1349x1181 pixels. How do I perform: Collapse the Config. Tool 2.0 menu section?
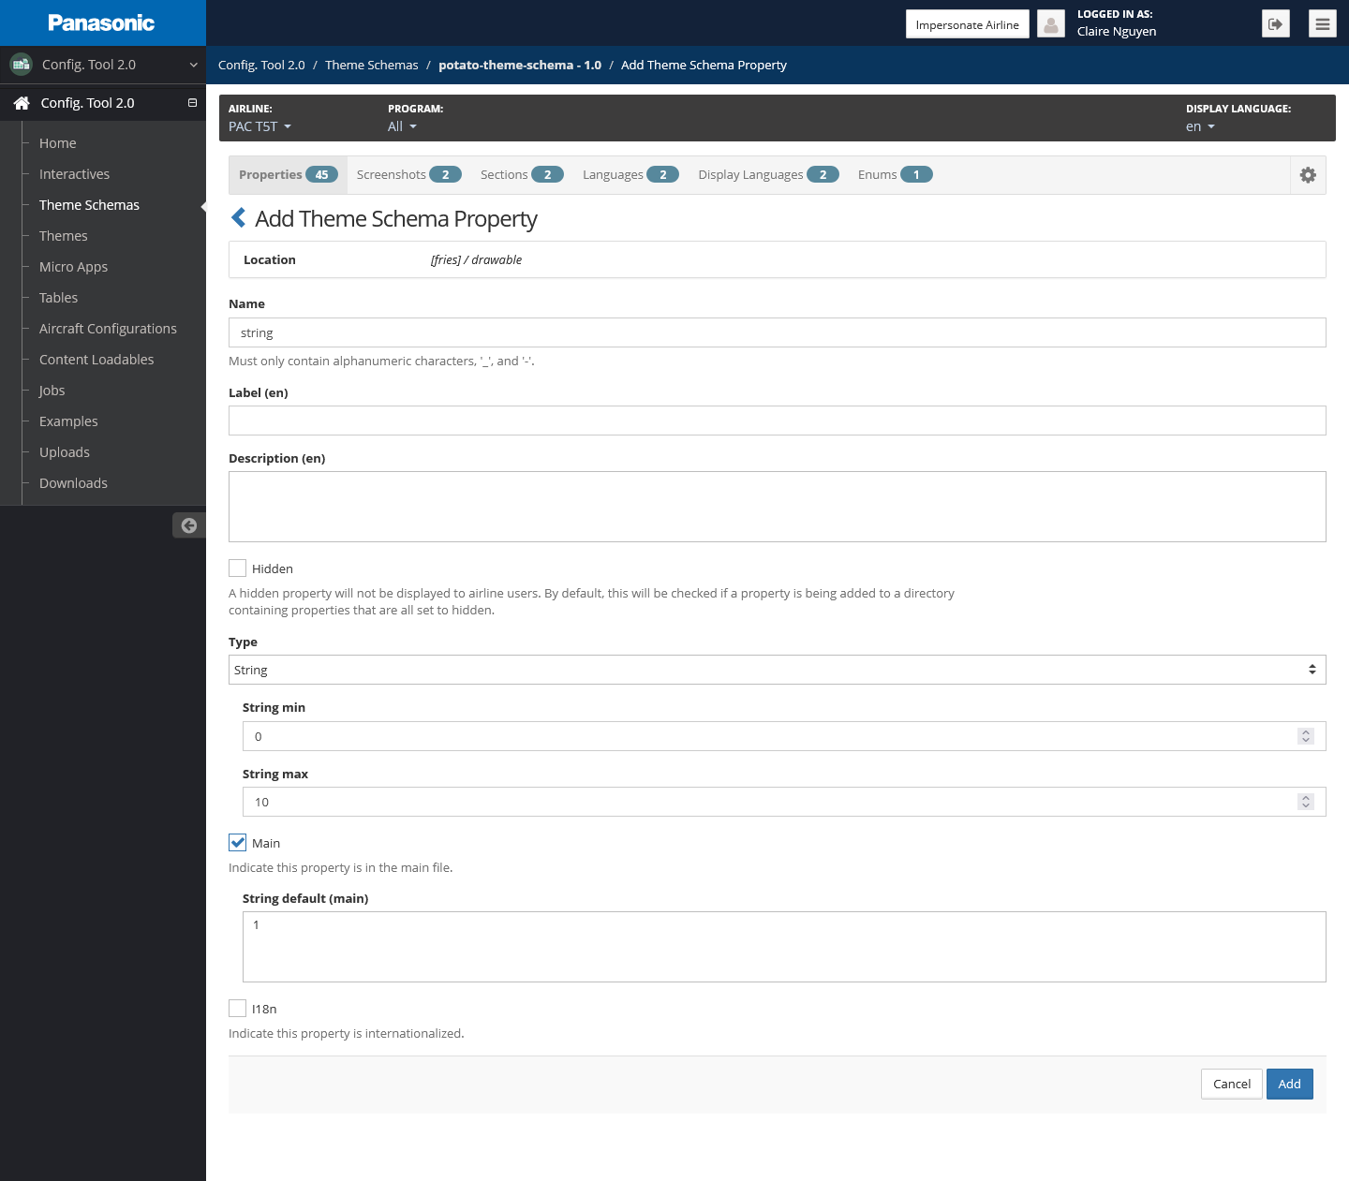click(x=192, y=103)
